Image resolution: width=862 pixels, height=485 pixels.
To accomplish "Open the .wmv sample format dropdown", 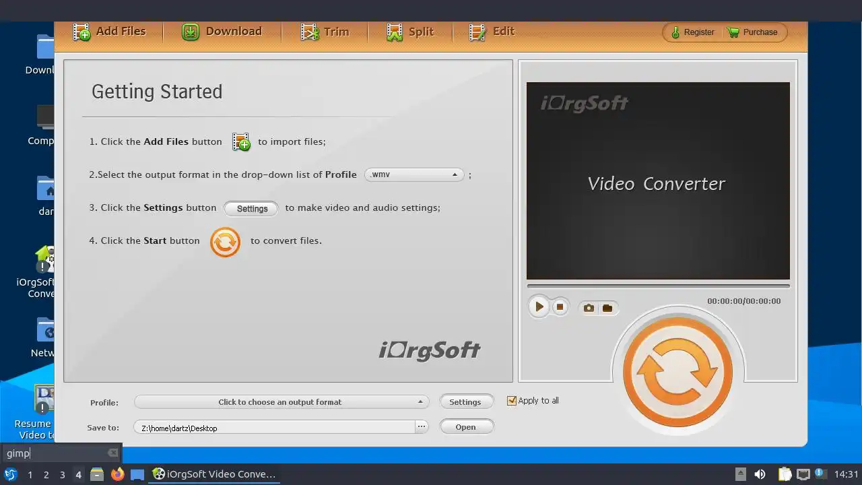I will pyautogui.click(x=414, y=174).
